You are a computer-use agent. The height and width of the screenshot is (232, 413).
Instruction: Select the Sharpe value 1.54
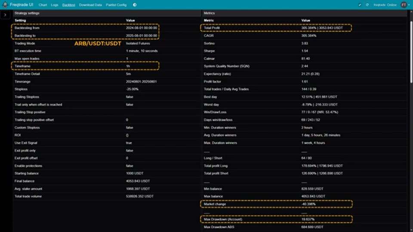(305, 51)
